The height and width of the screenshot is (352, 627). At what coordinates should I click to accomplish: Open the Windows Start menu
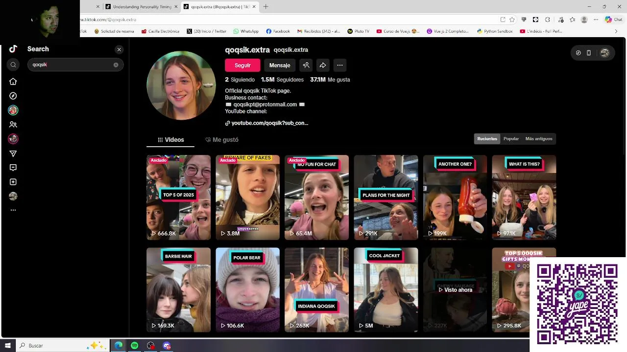click(x=7, y=346)
